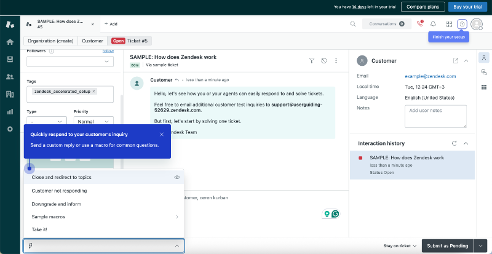Preview the Close and redirect macro
Image resolution: width=492 pixels, height=254 pixels.
tap(177, 177)
